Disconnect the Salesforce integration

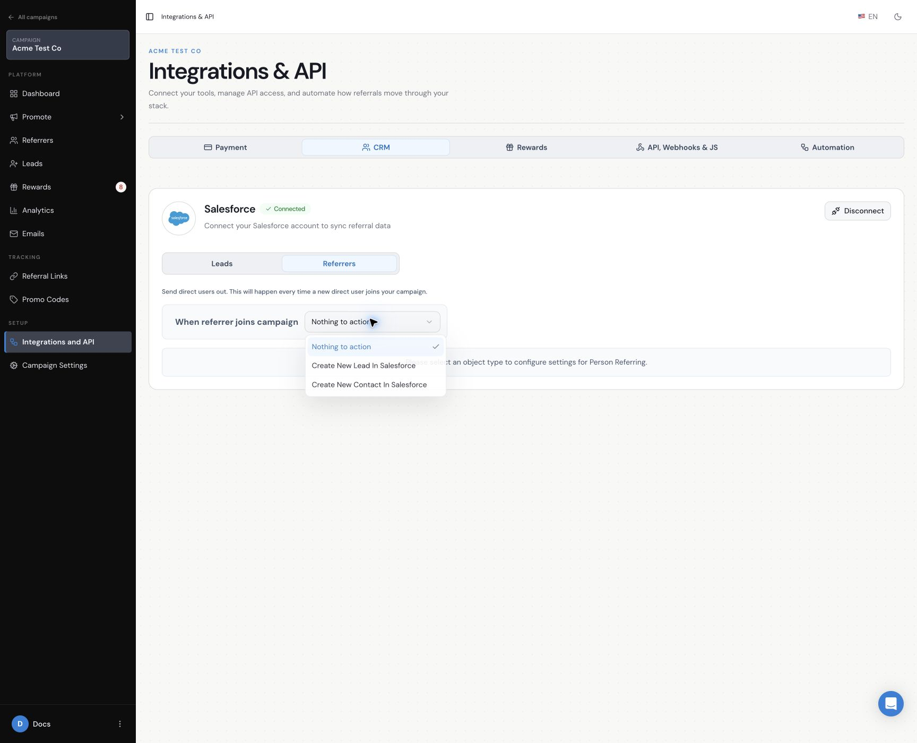(858, 211)
